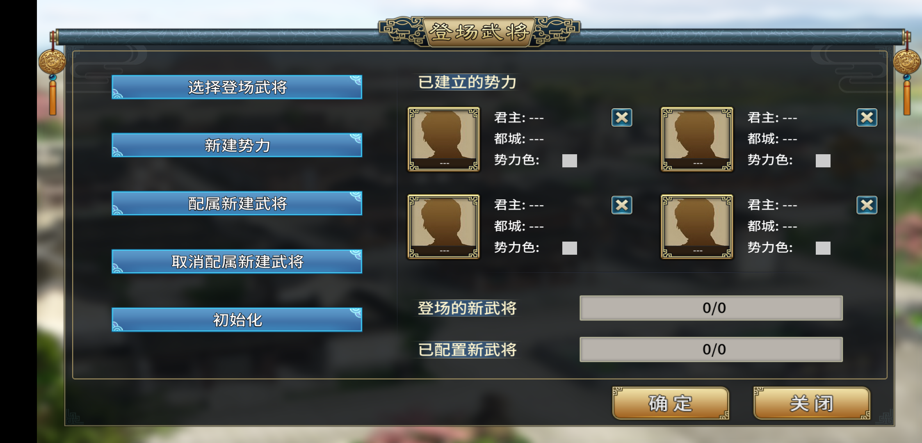Pick the bottom-right faction's 势力色 color swatch
This screenshot has height=443, width=922.
pos(823,248)
